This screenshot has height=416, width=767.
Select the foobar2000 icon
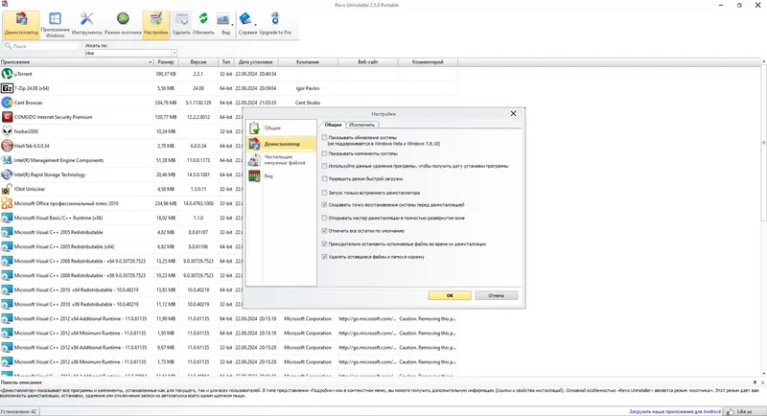(x=7, y=131)
